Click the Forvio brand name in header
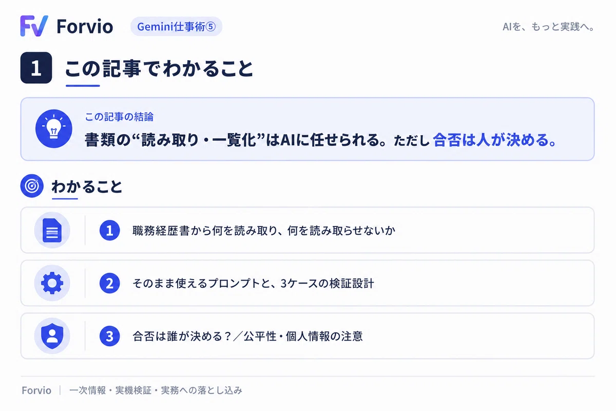Screen dimensions: 616x411 click(x=85, y=26)
